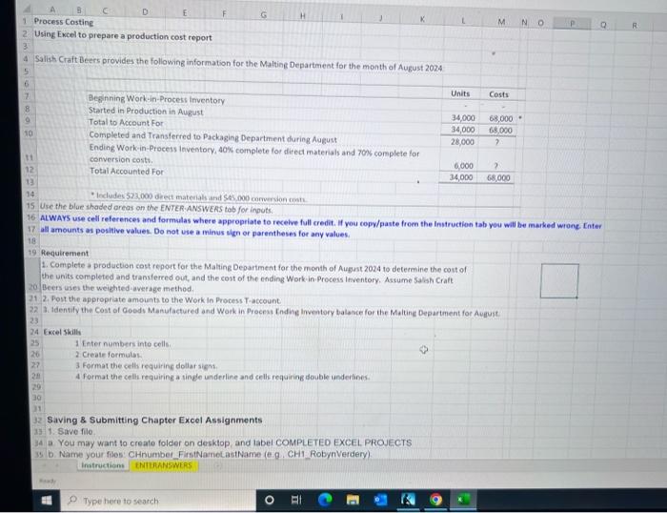Click the question mark cost cell beside 6,000
This screenshot has height=513, width=667.
tap(495, 166)
